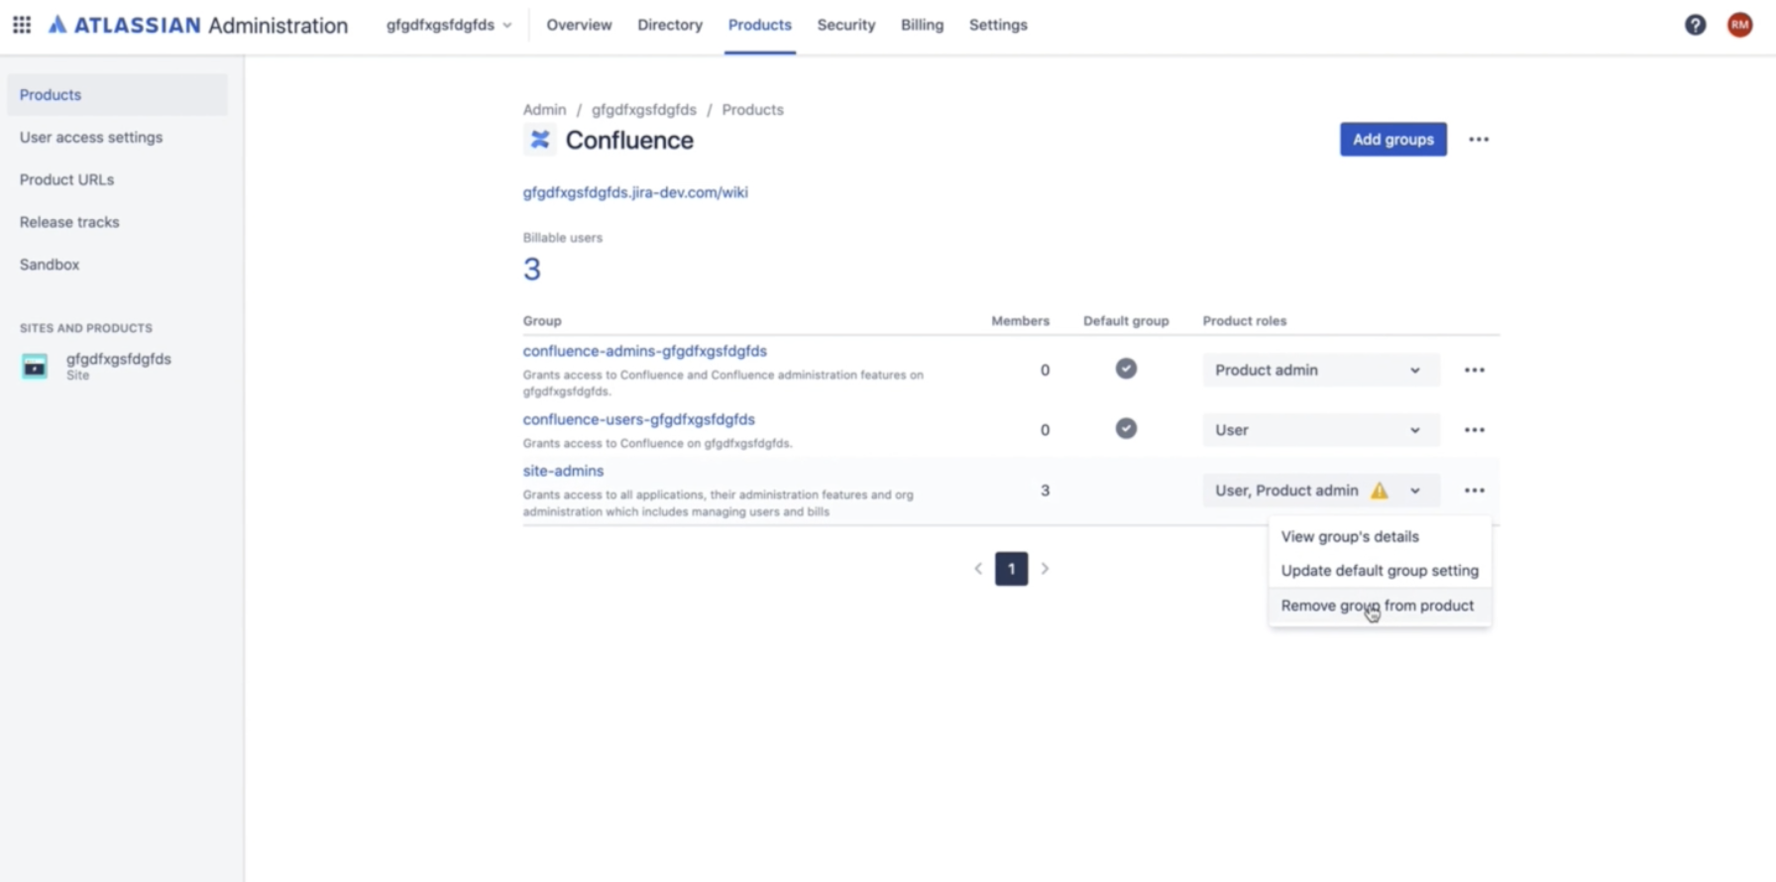
Task: Click the Product roles column header
Action: point(1245,321)
